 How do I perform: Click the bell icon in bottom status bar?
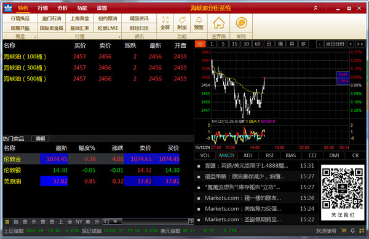point(352,231)
